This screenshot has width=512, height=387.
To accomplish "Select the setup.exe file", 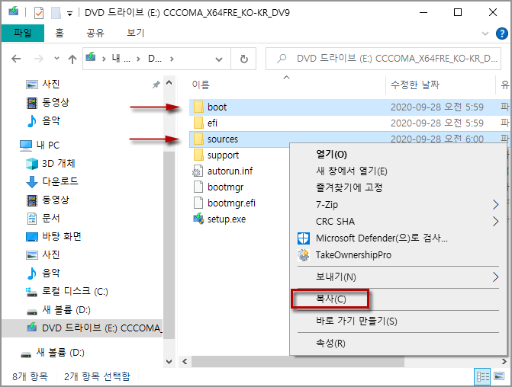I will [x=227, y=219].
